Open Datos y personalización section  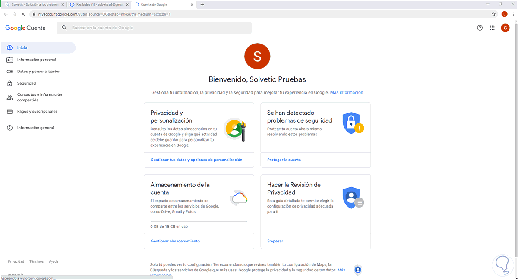(x=39, y=72)
